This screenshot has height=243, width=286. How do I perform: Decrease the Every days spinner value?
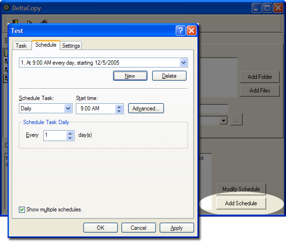70,138
